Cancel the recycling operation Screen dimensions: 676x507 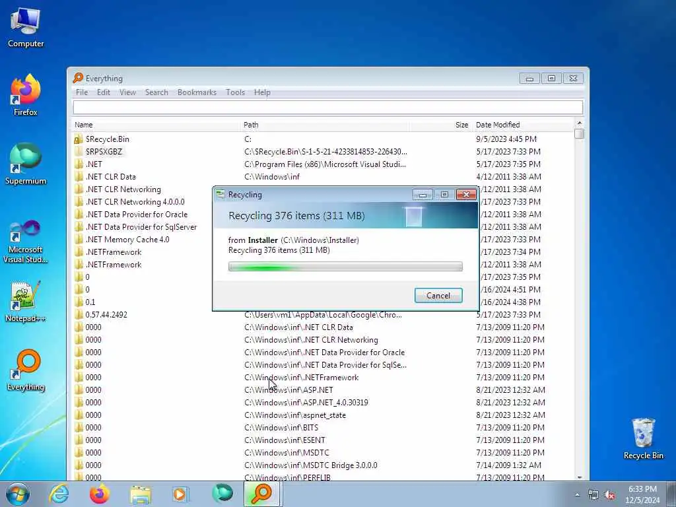click(438, 295)
